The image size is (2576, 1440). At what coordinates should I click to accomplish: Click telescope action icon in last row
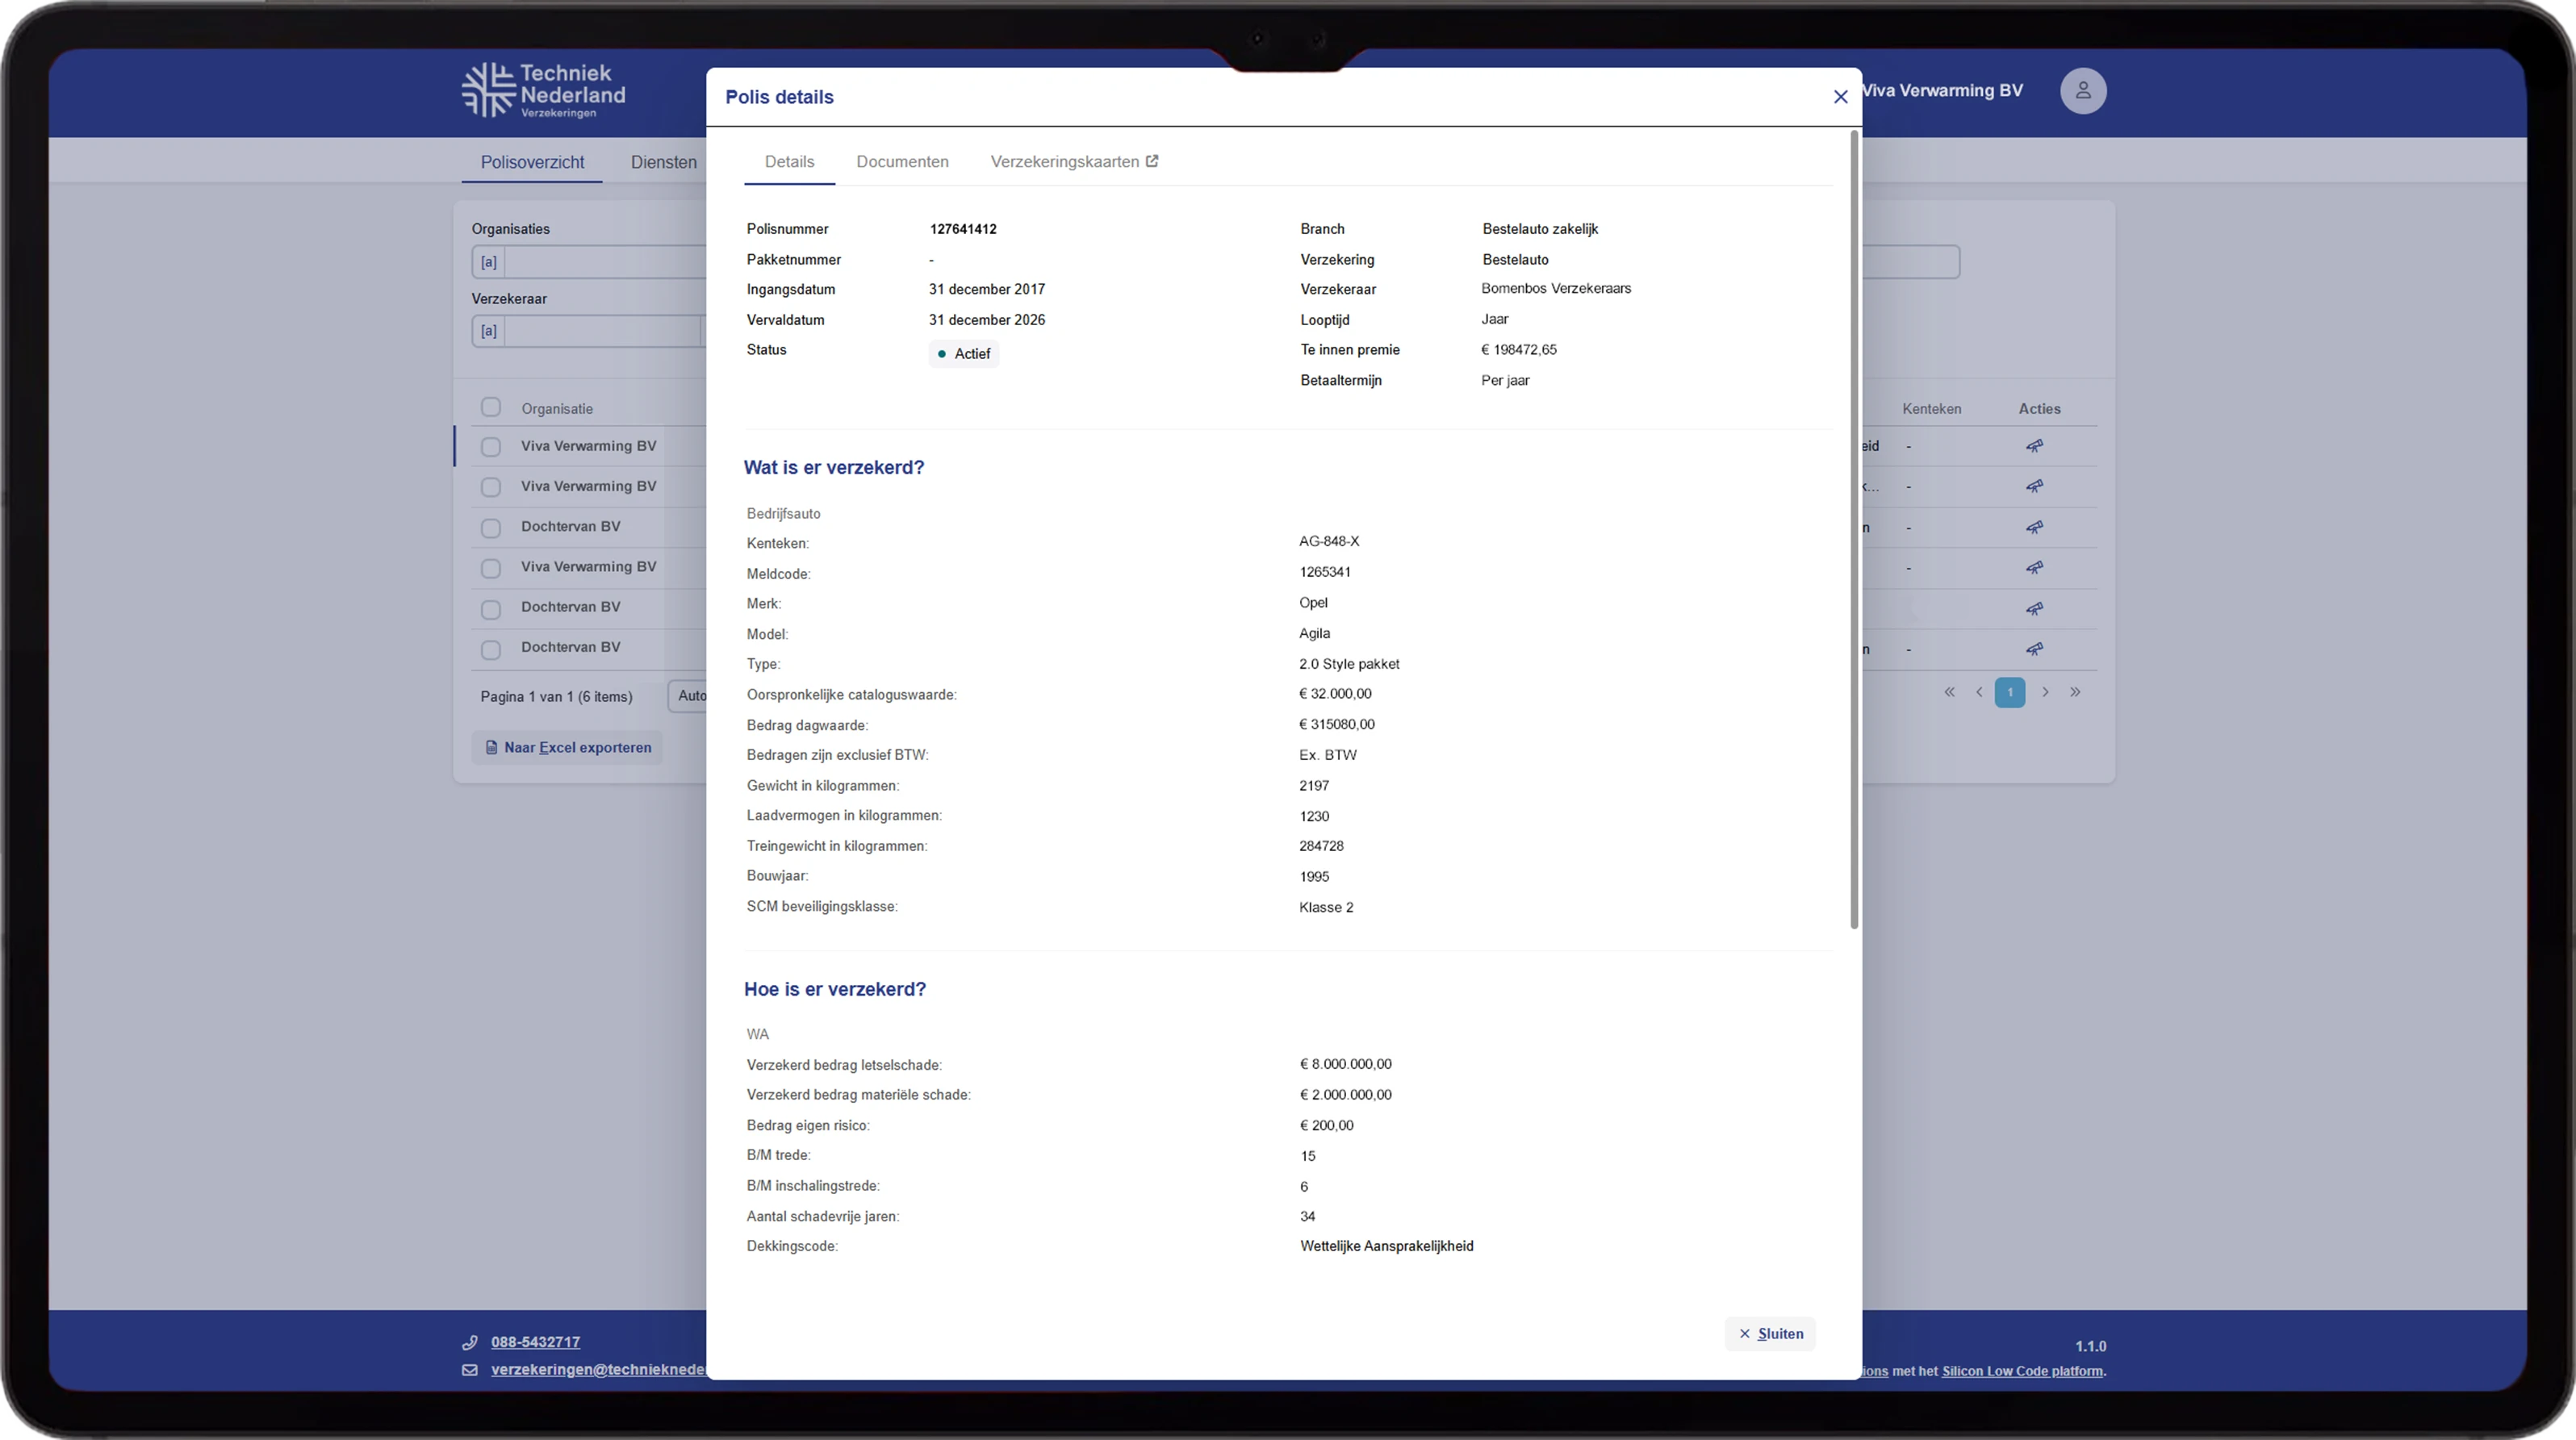(2034, 649)
